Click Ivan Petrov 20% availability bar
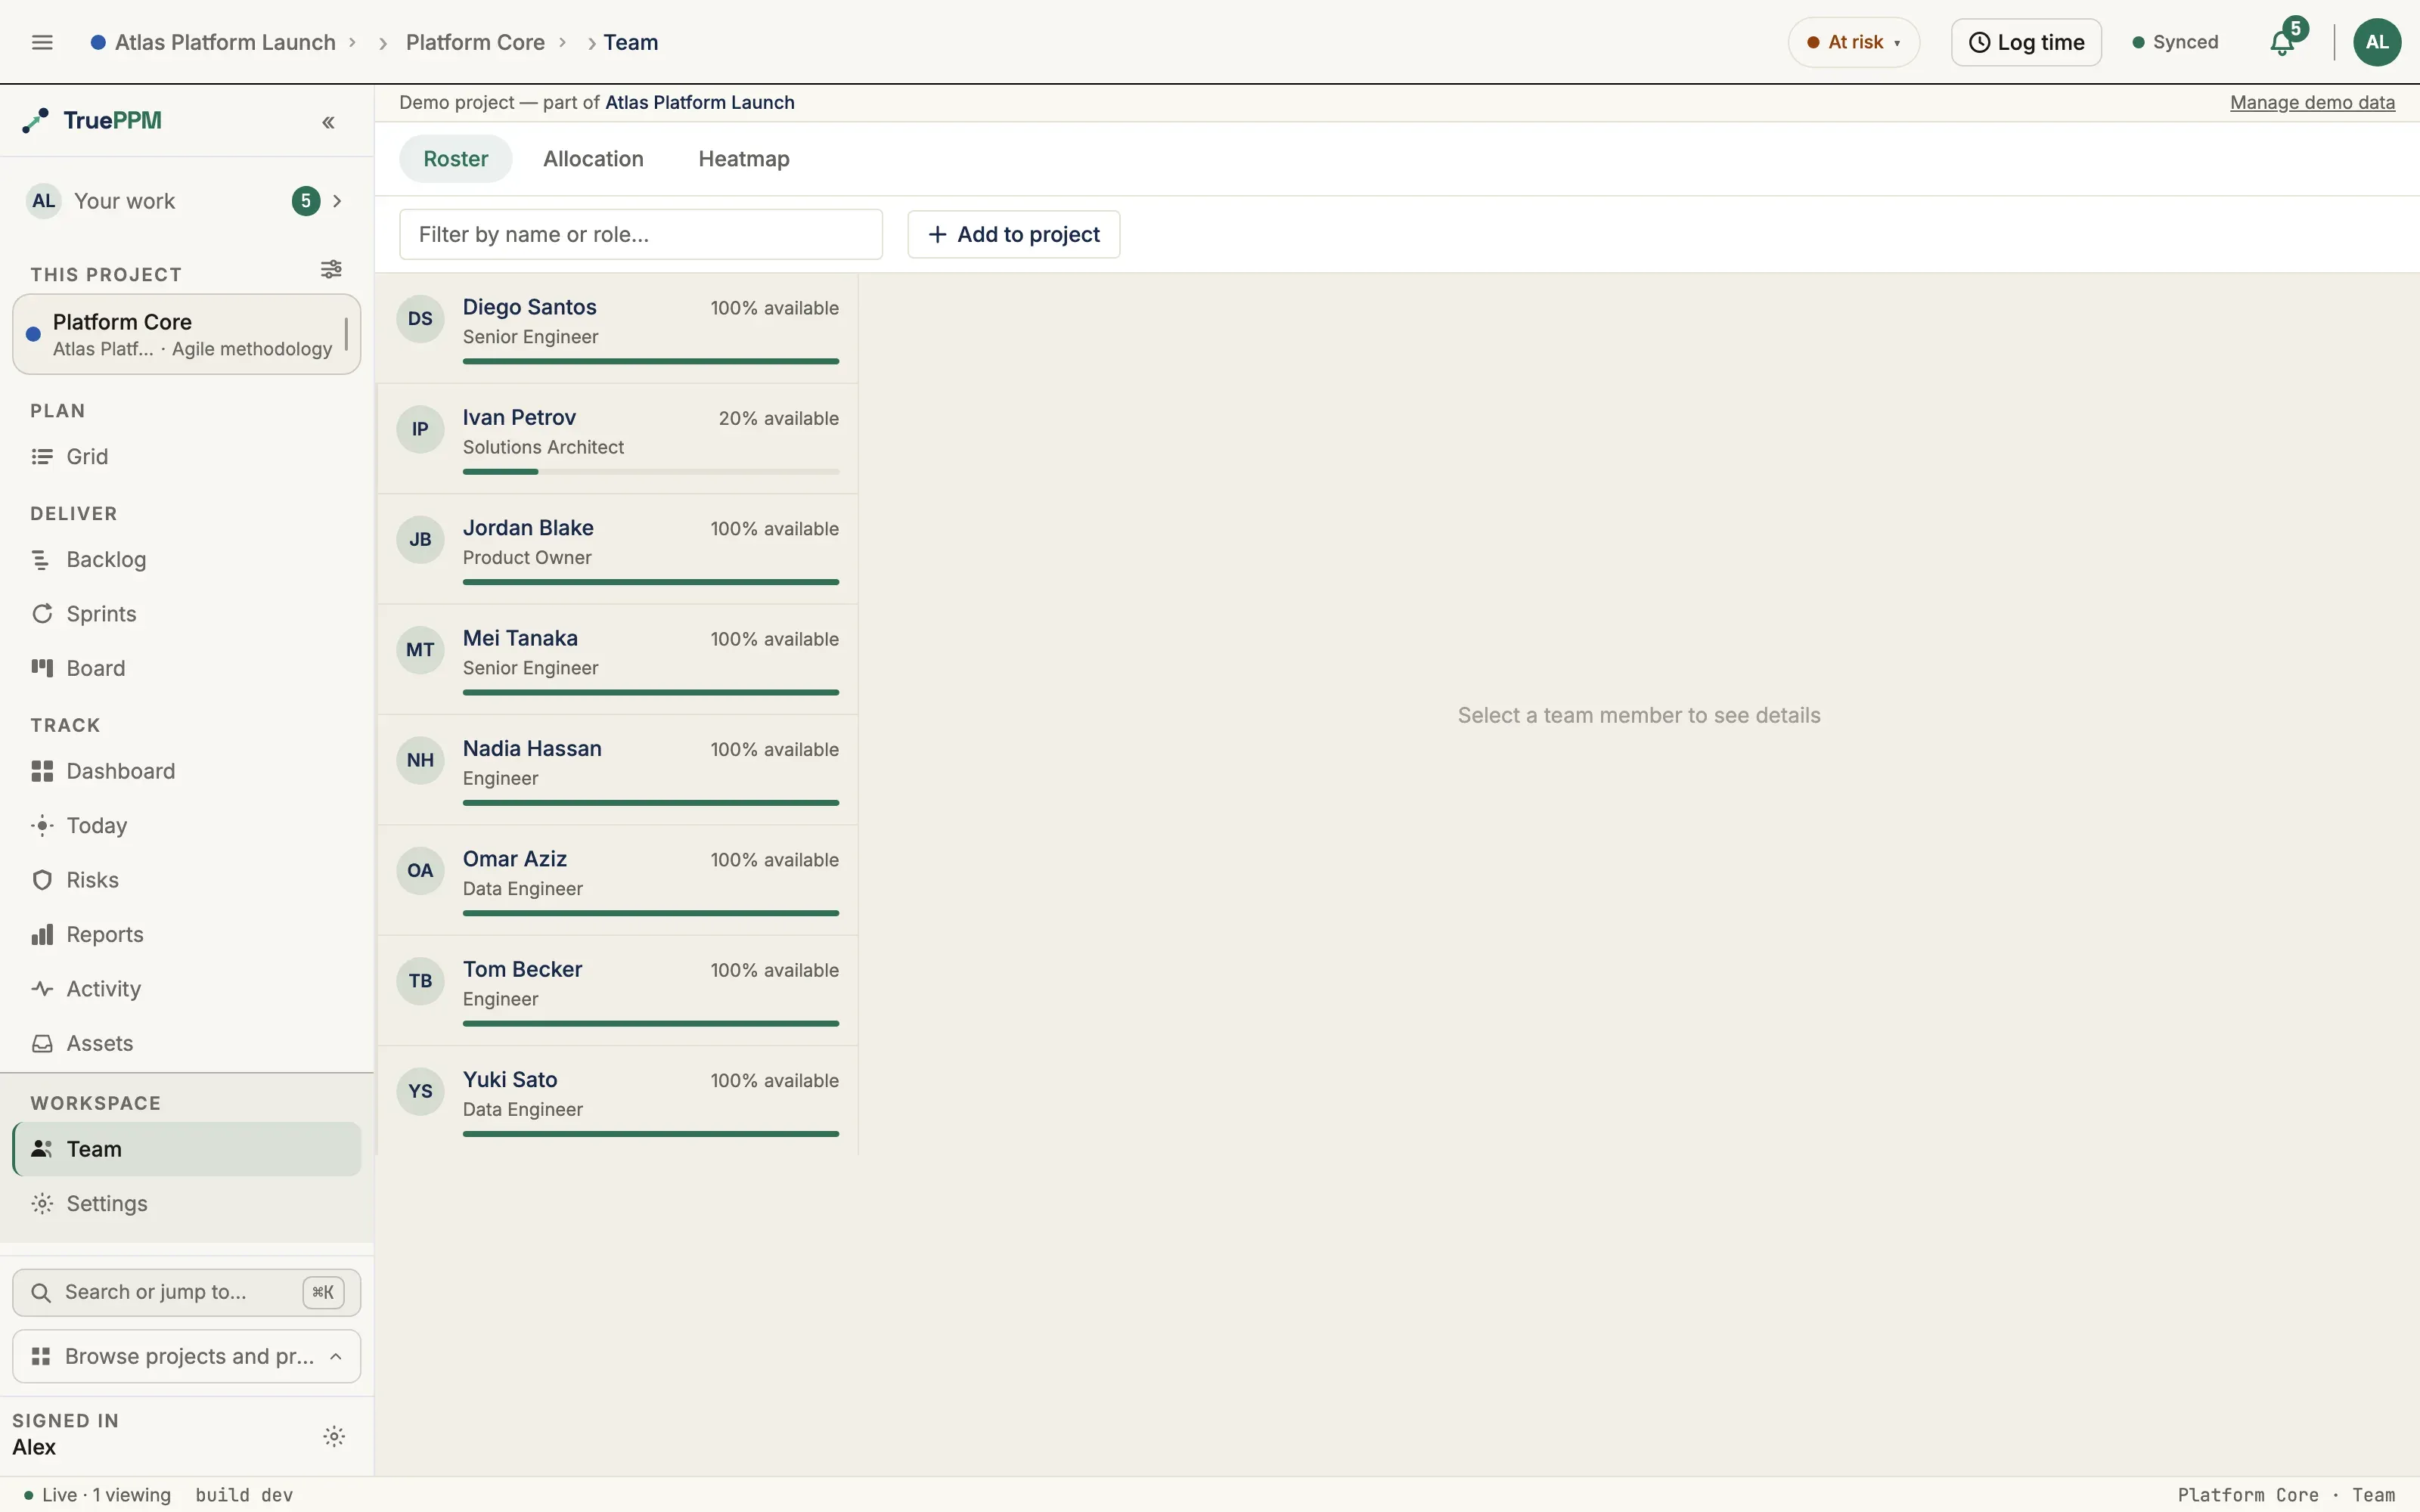The height and width of the screenshot is (1512, 2420). click(651, 471)
